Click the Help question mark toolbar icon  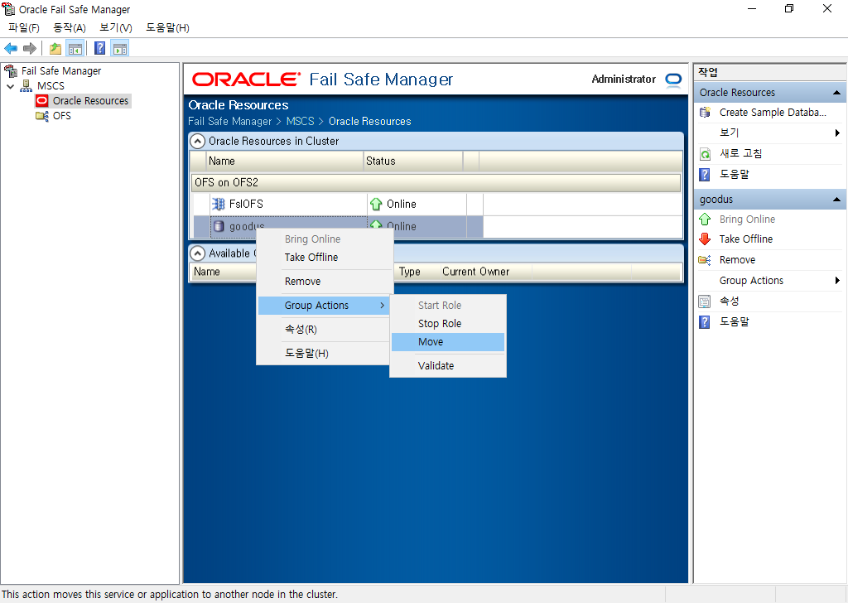point(99,49)
